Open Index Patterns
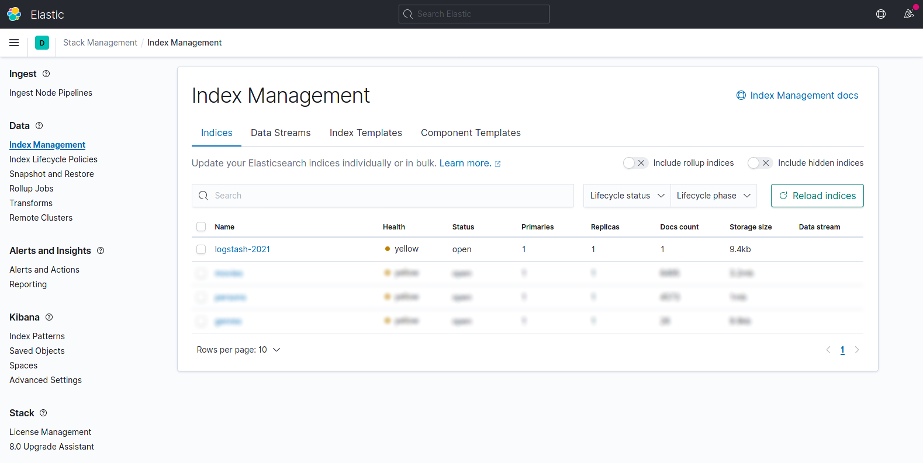Screen dimensions: 923x463 37,336
